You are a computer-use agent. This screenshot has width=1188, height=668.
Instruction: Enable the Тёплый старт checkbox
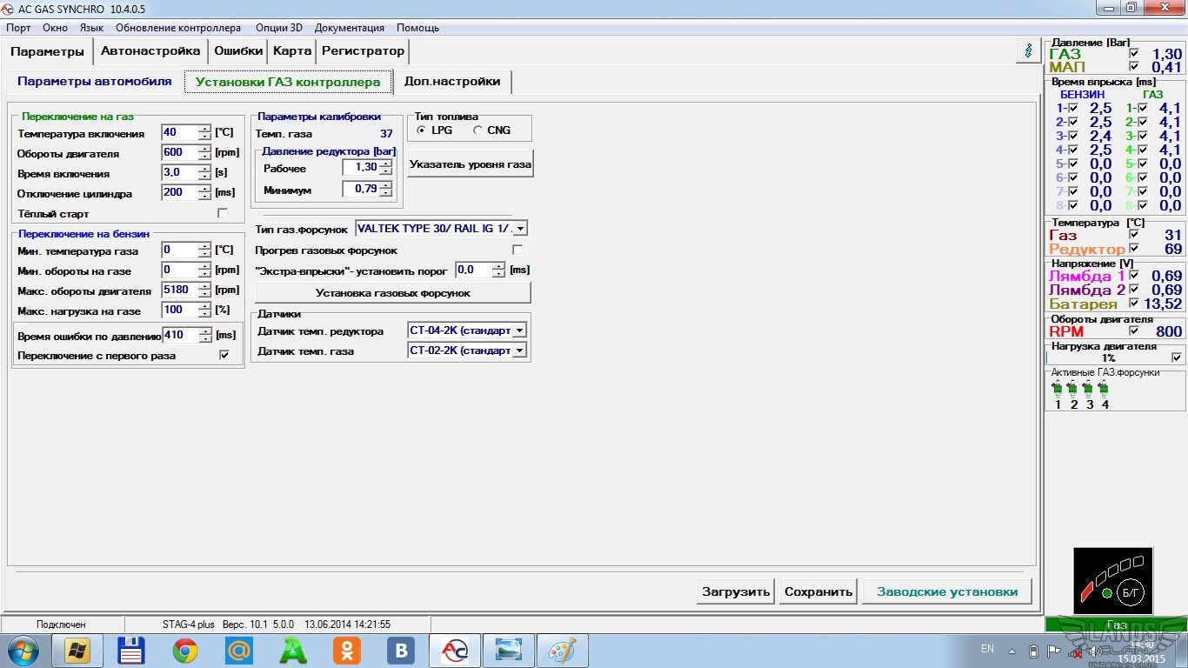tap(223, 213)
